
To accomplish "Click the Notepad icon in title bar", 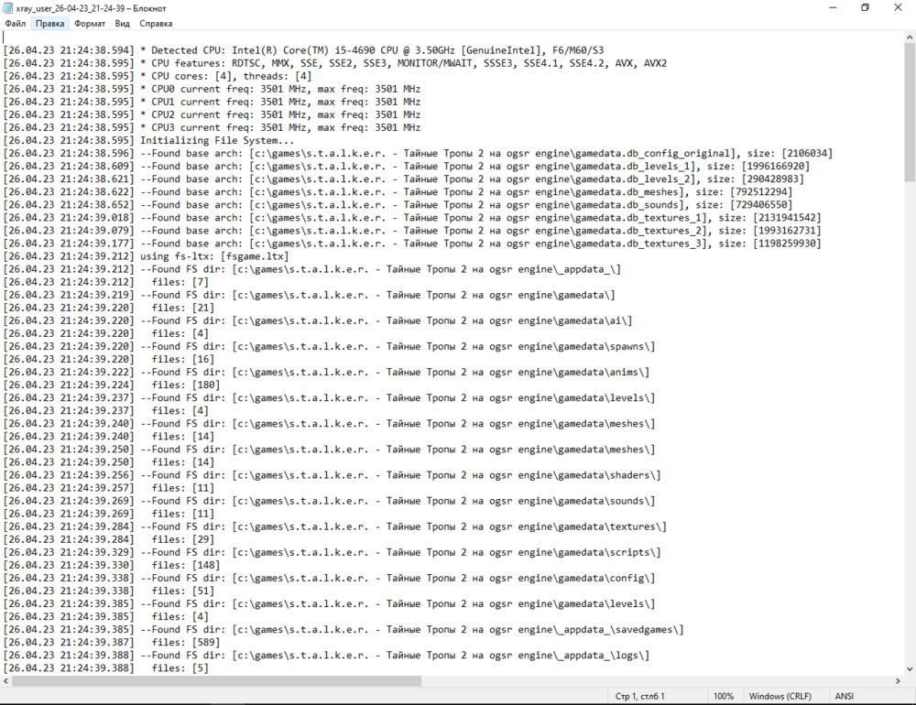I will coord(7,8).
